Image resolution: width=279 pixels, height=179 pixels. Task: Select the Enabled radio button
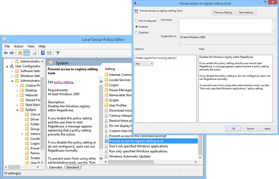(x=137, y=27)
